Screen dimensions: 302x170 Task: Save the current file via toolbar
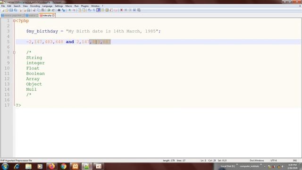11,10
